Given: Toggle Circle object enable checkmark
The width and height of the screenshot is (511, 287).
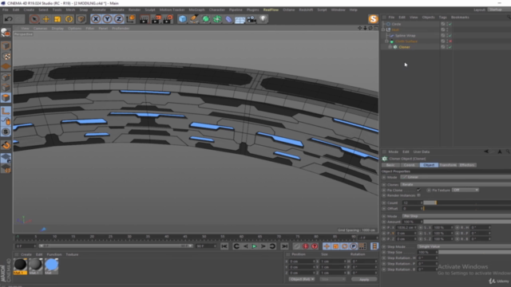Looking at the screenshot, I should [x=450, y=24].
